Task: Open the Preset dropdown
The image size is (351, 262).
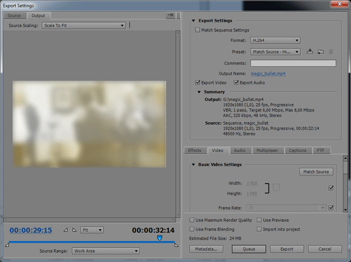Action: [276, 51]
